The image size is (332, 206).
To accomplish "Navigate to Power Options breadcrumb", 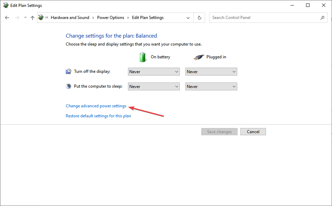I will 110,18.
